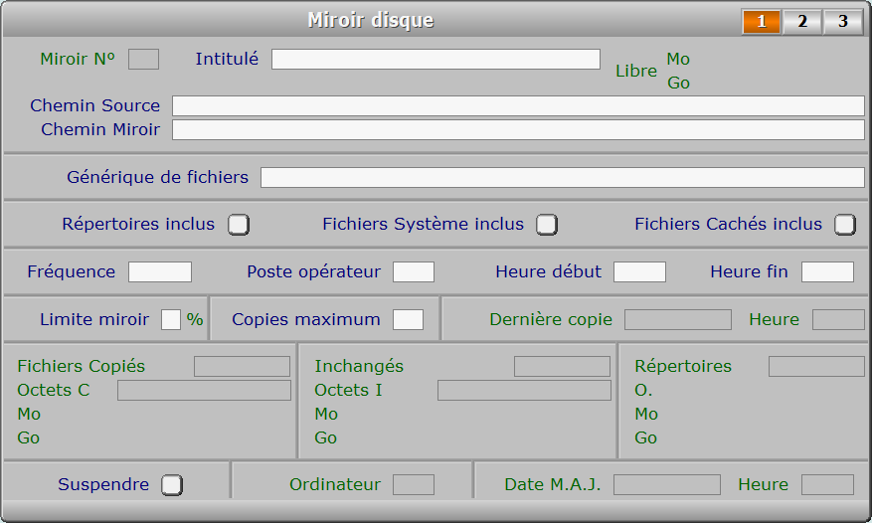Select the Chemin Miroir input
This screenshot has width=872, height=523.
[x=518, y=129]
